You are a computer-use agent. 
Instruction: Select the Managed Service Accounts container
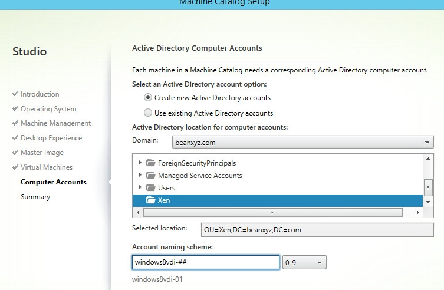[200, 176]
